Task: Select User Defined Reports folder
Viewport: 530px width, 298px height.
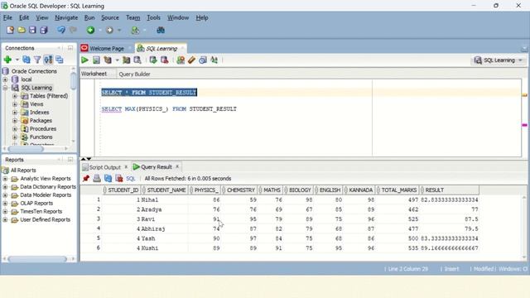Action: point(46,219)
